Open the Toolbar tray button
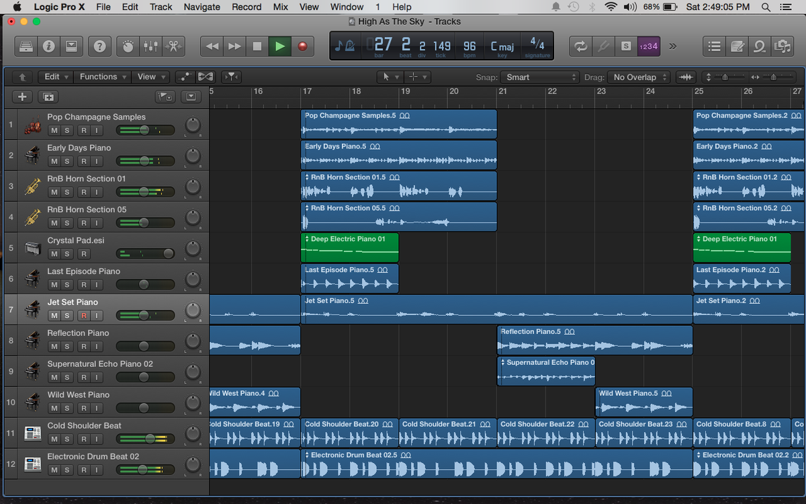This screenshot has height=504, width=806. point(71,46)
